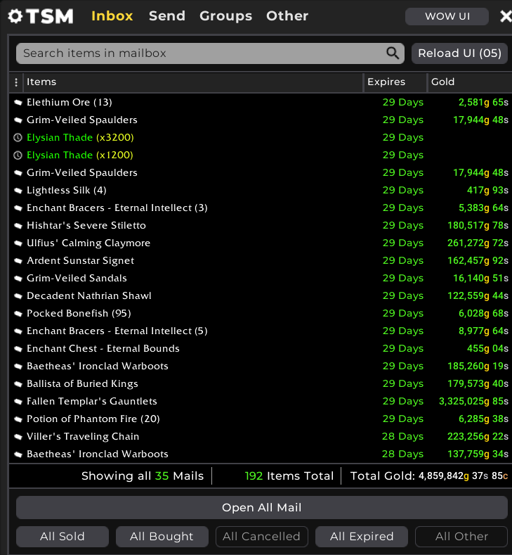Select Ardent Sunstar Signet mail

click(261, 261)
